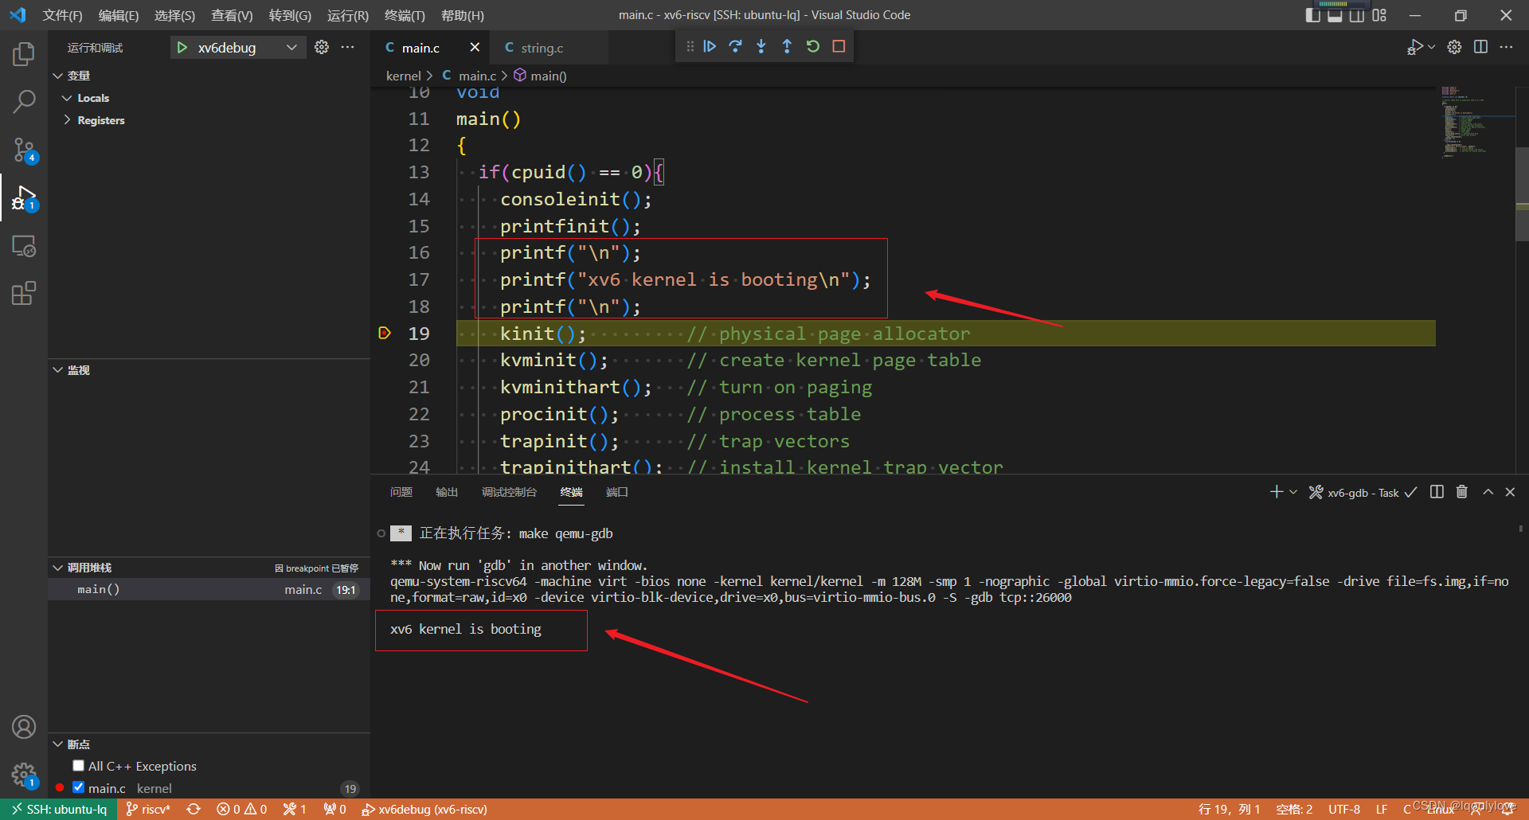
Task: Open the 终端(T) menu
Action: click(405, 15)
